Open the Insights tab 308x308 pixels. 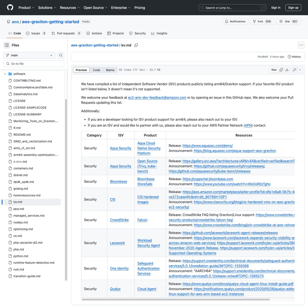tap(159, 33)
